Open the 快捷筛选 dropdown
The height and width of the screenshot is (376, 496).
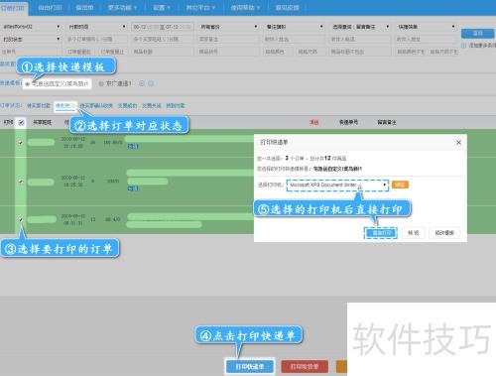tap(427, 27)
